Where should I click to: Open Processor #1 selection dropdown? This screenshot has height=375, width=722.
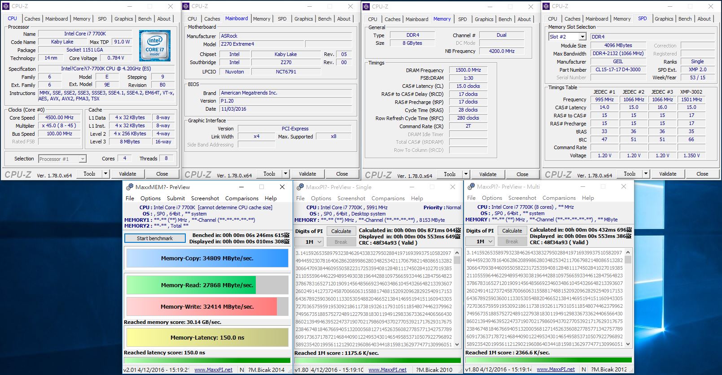(x=62, y=159)
